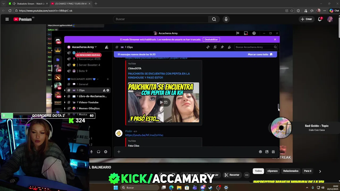Open Discord inbox flag icon
Viewport: 340px width, 191px height.
click(x=238, y=33)
